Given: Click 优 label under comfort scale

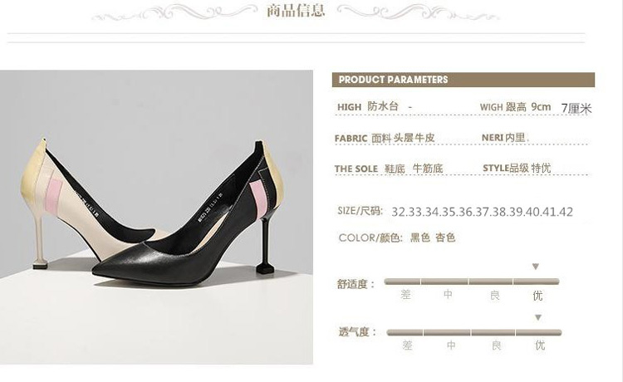Looking at the screenshot, I should point(537,295).
